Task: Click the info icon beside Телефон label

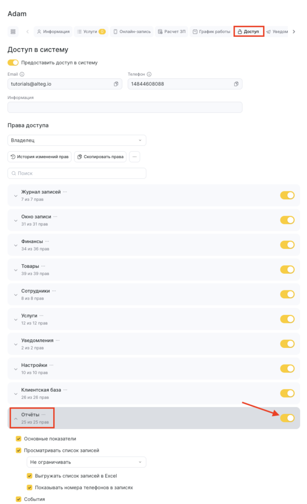Action: coord(149,74)
